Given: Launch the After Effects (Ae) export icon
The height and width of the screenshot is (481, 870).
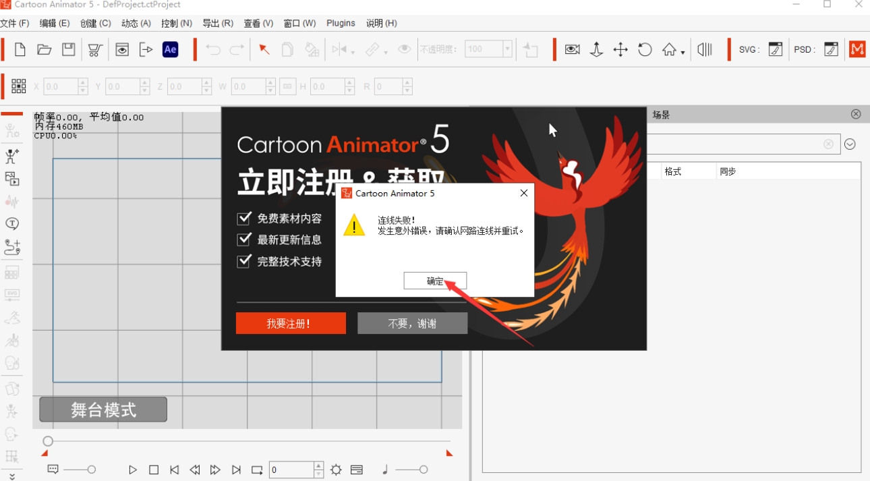Looking at the screenshot, I should 171,49.
